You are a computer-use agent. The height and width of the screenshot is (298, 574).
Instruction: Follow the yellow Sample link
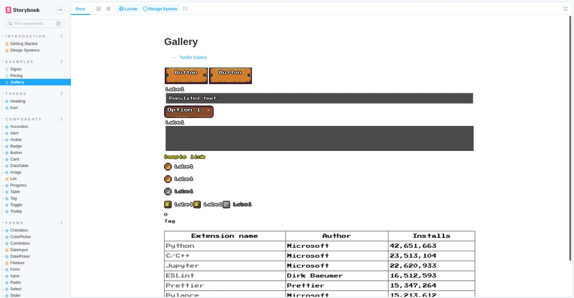pos(185,157)
